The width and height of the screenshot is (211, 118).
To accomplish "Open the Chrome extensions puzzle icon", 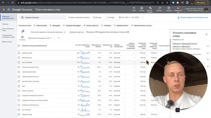I will tap(178, 3).
